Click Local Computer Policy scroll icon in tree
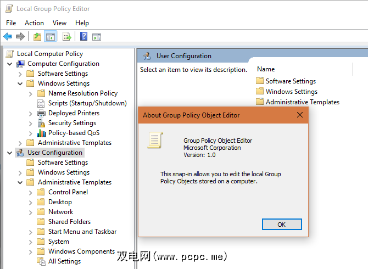This screenshot has height=269, width=368. pos(10,54)
